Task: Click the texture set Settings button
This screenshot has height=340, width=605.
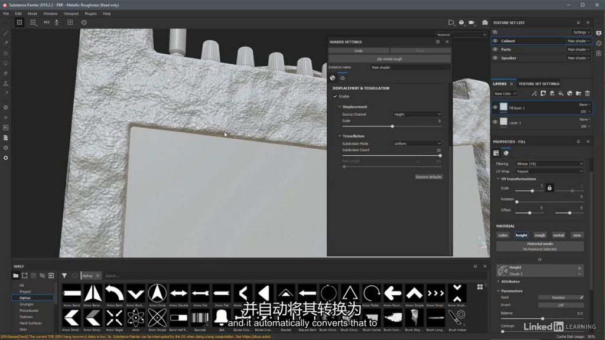Action: 581,32
